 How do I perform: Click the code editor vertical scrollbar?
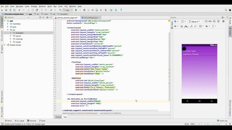pos(169,66)
